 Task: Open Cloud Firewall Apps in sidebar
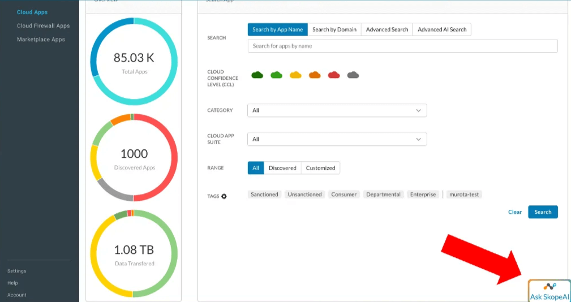click(x=43, y=25)
